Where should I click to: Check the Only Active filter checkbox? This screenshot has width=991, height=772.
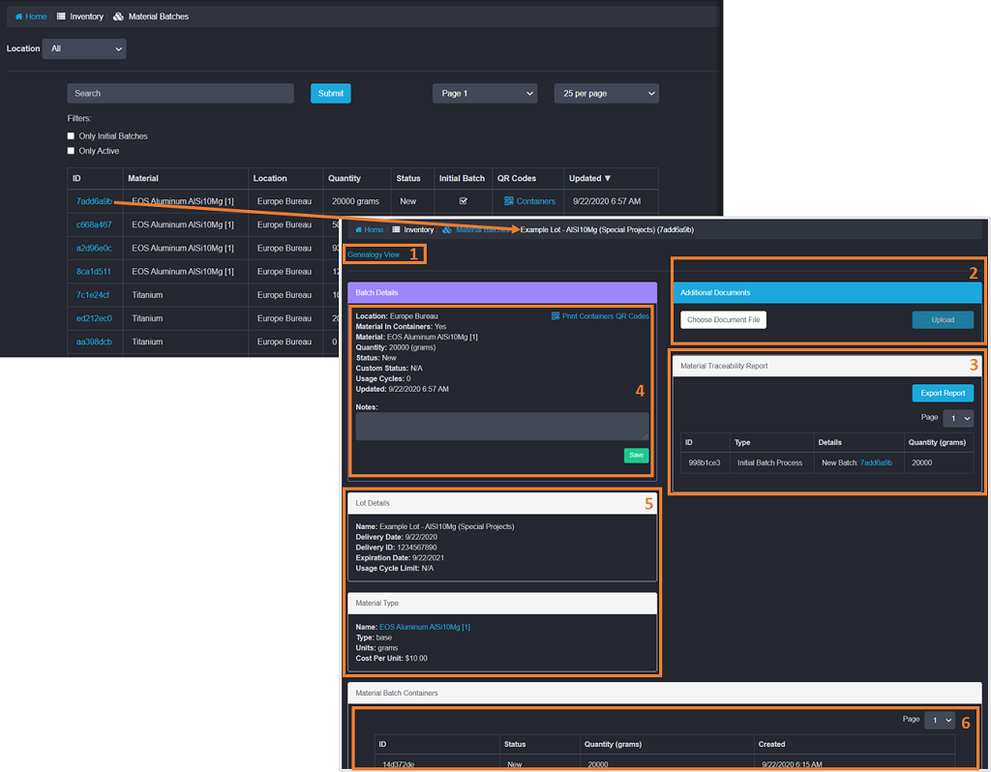(71, 151)
